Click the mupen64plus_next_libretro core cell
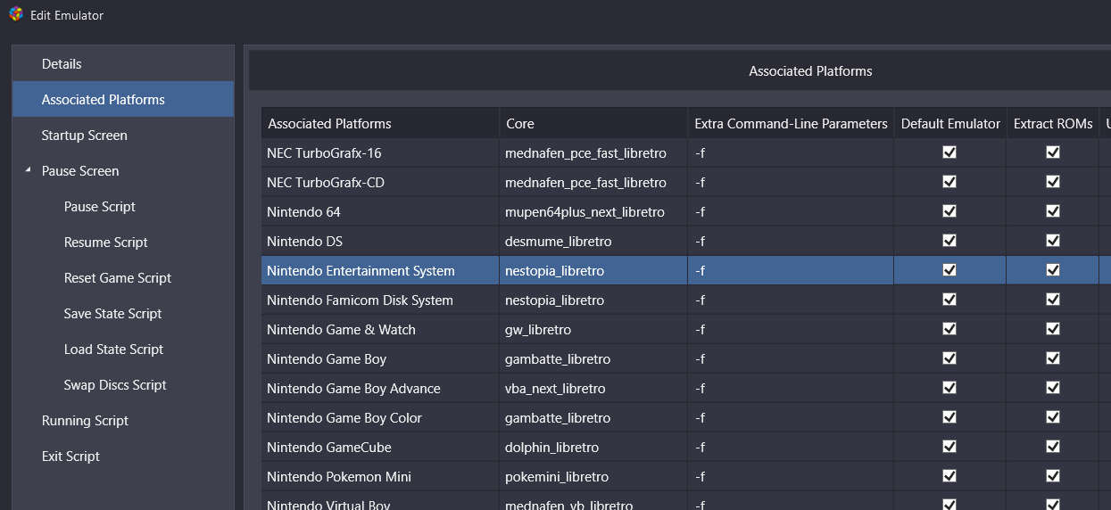This screenshot has height=510, width=1111. [593, 211]
